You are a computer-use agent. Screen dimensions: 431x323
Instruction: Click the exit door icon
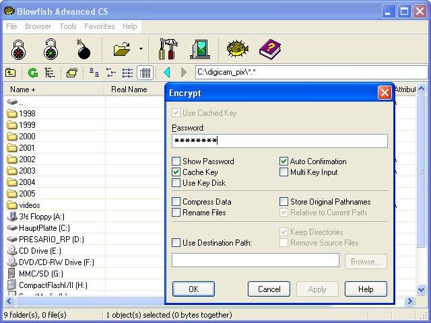pyautogui.click(x=201, y=49)
